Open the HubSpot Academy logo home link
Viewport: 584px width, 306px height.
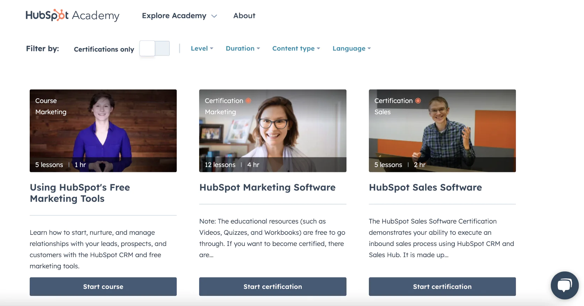coord(72,15)
